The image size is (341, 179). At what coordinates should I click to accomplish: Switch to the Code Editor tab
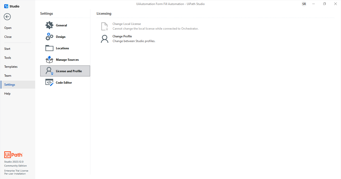click(65, 82)
